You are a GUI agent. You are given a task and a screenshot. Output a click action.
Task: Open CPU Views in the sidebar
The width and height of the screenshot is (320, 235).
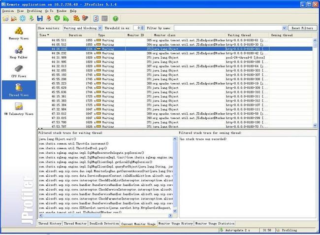[x=19, y=71]
